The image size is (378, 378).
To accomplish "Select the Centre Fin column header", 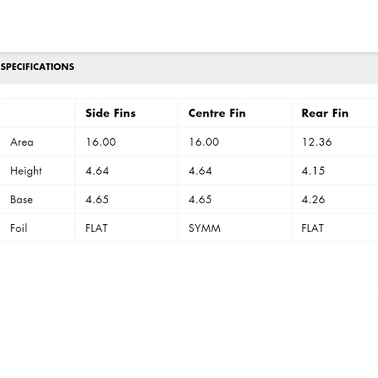I will tap(217, 113).
